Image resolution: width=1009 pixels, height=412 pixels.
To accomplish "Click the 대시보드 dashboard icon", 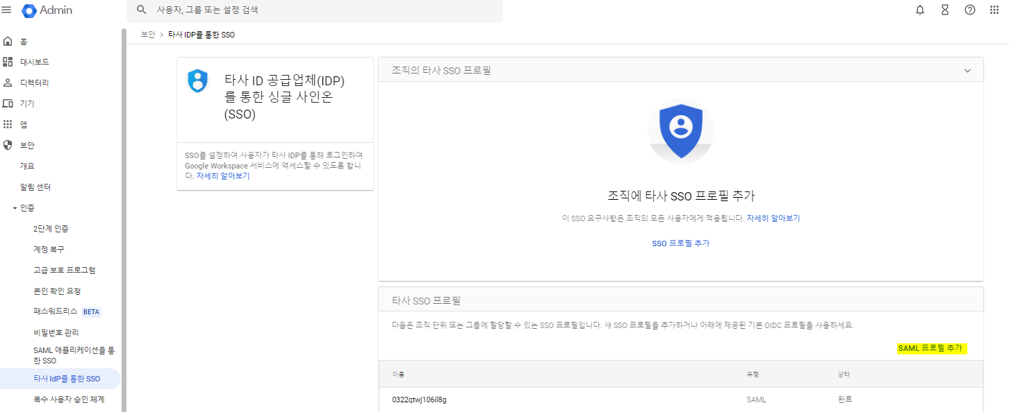I will tap(8, 62).
